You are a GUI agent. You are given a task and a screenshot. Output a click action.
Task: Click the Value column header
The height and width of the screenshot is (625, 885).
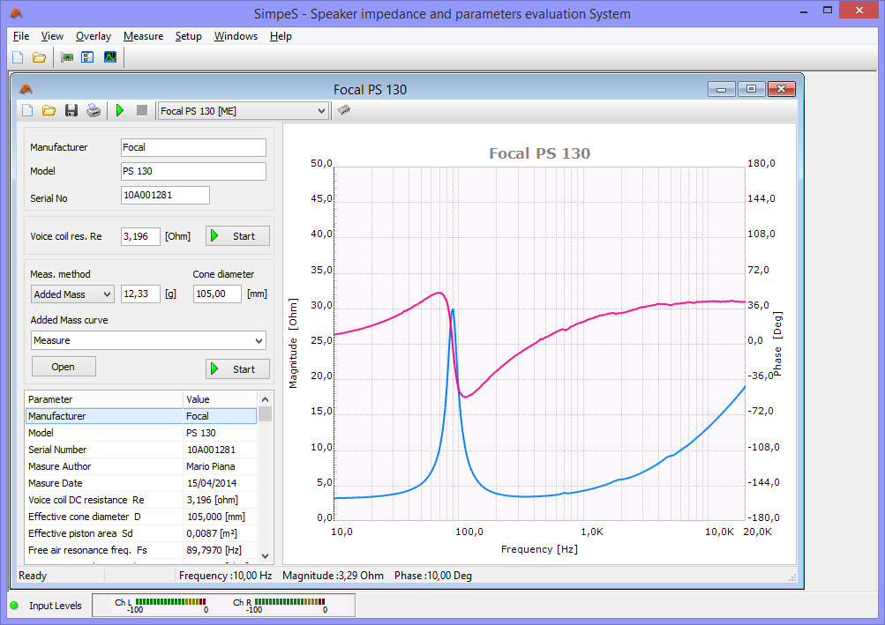coord(220,399)
